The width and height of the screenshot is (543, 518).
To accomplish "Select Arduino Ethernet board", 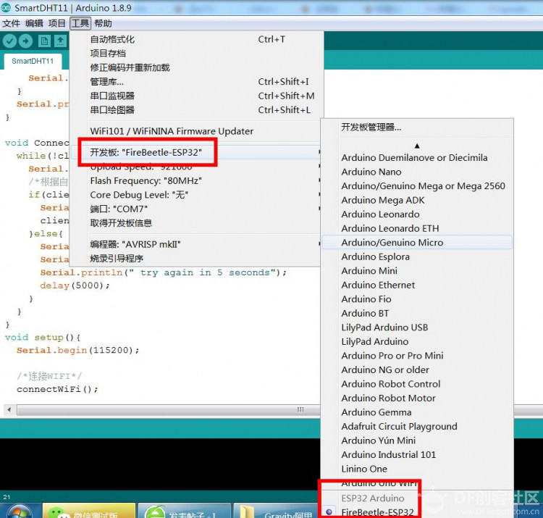I will pos(417,285).
